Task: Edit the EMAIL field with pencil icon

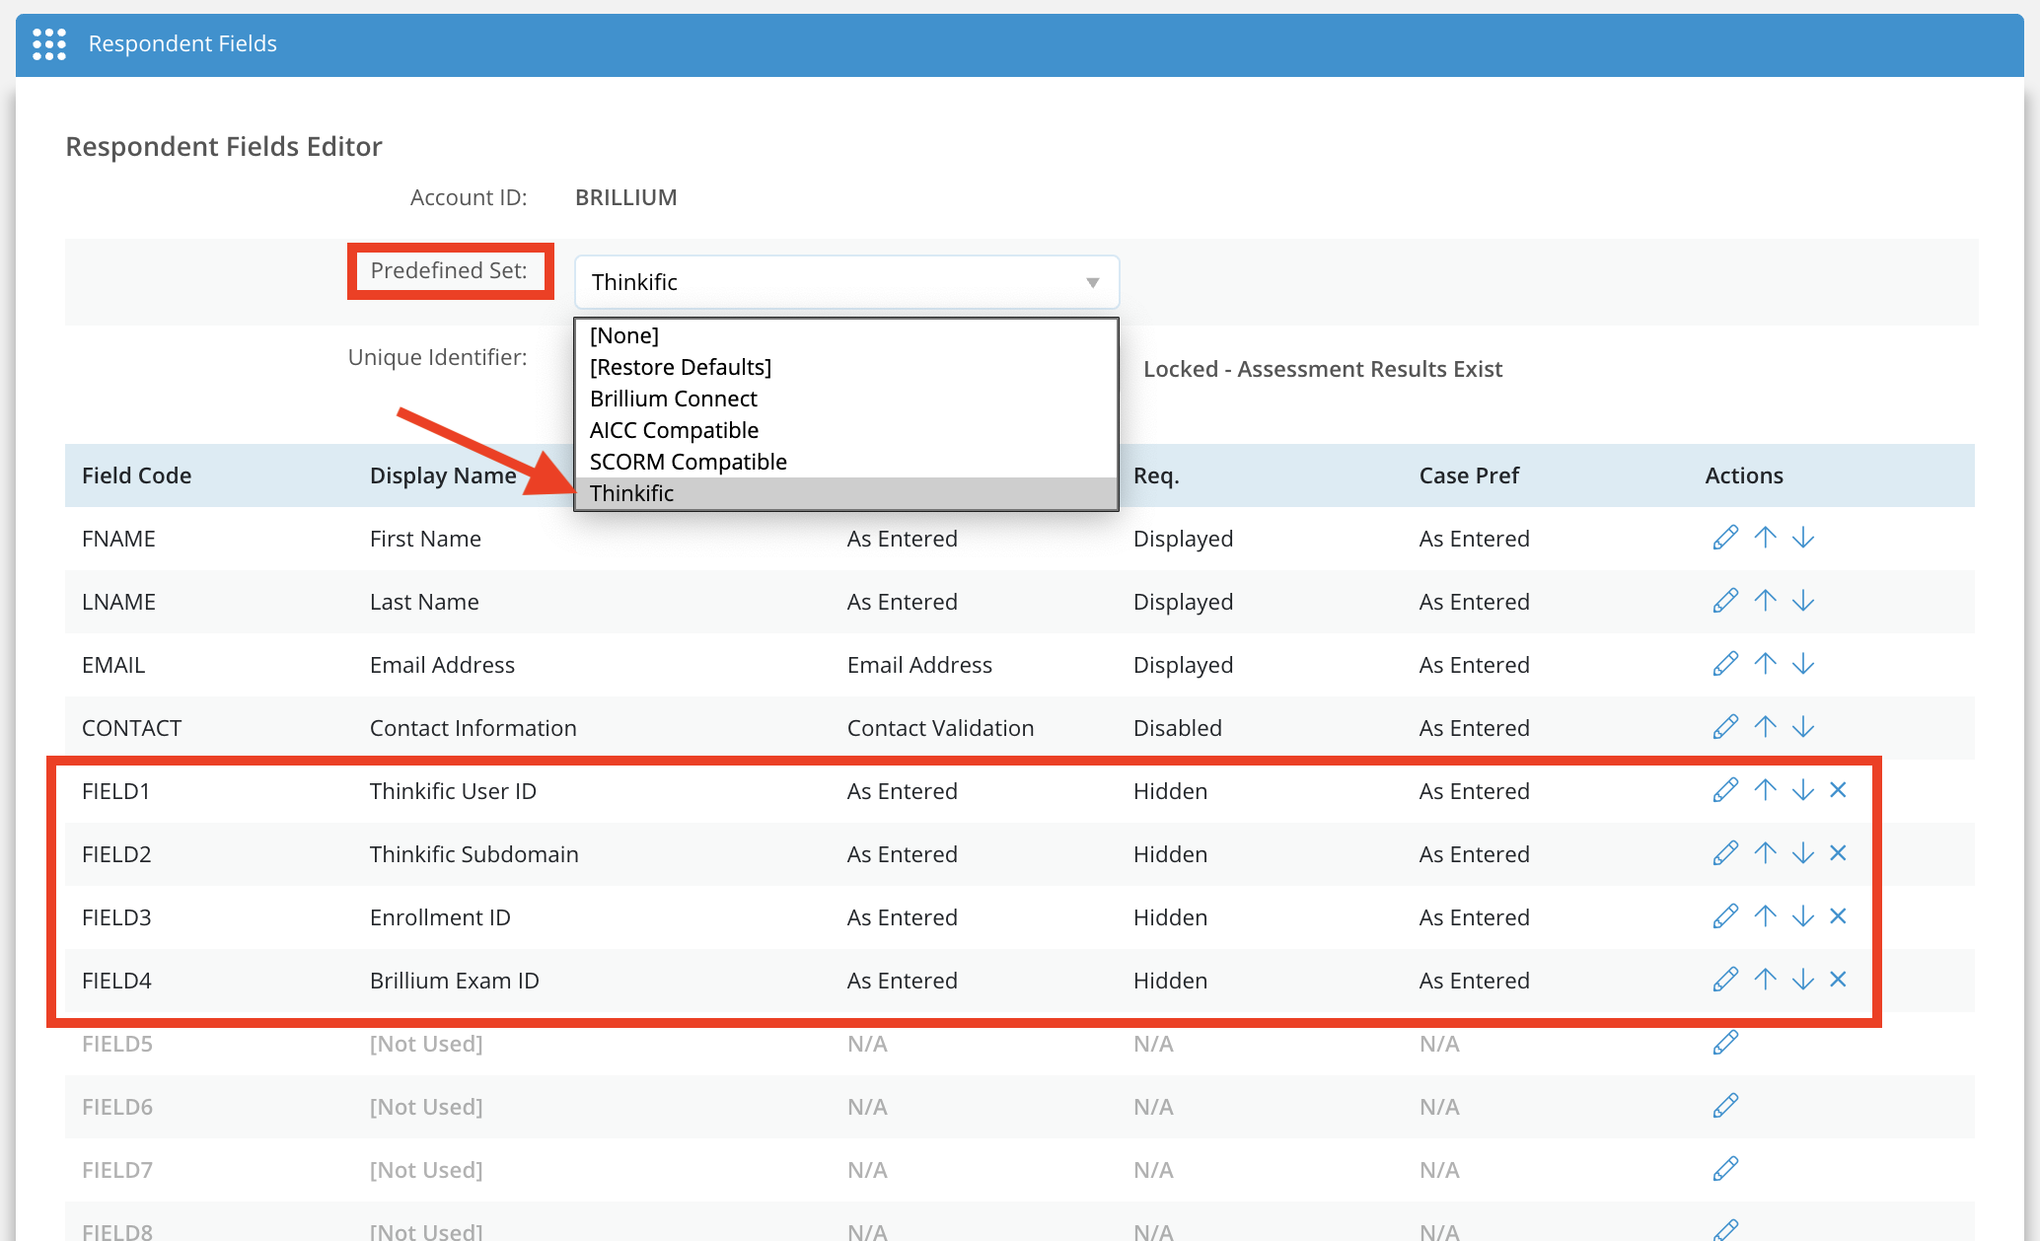Action: [1725, 664]
